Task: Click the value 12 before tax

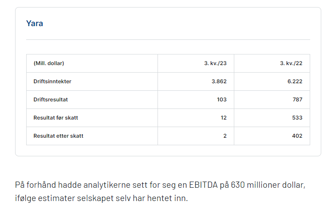Action: point(224,118)
